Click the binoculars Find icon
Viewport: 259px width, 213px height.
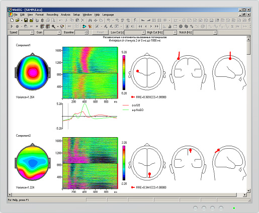click(90, 21)
